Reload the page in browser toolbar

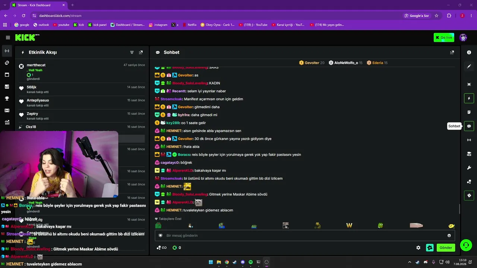click(x=23, y=16)
